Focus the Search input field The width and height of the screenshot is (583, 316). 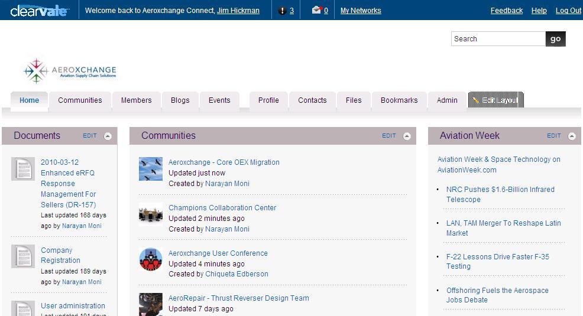pos(498,39)
